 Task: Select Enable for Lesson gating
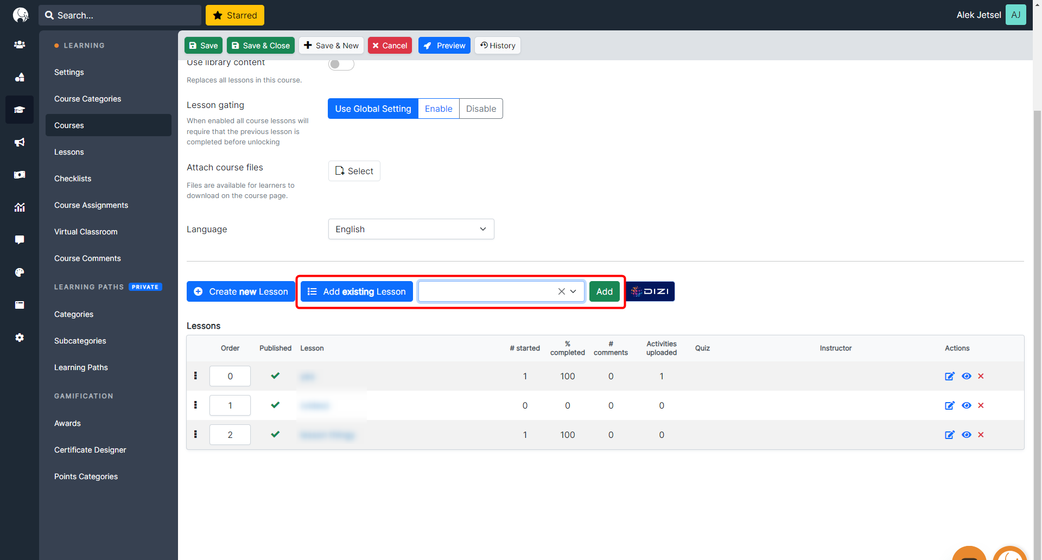[438, 109]
